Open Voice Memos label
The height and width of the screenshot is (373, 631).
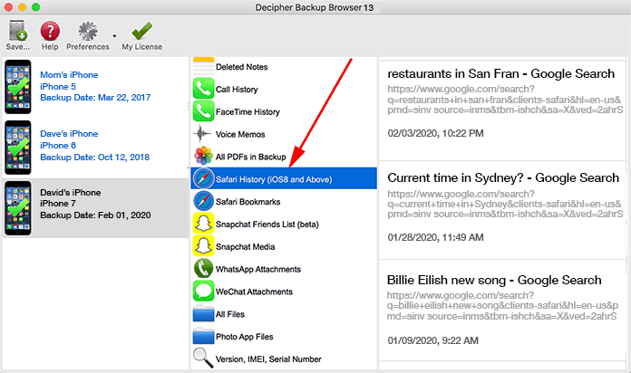point(240,134)
